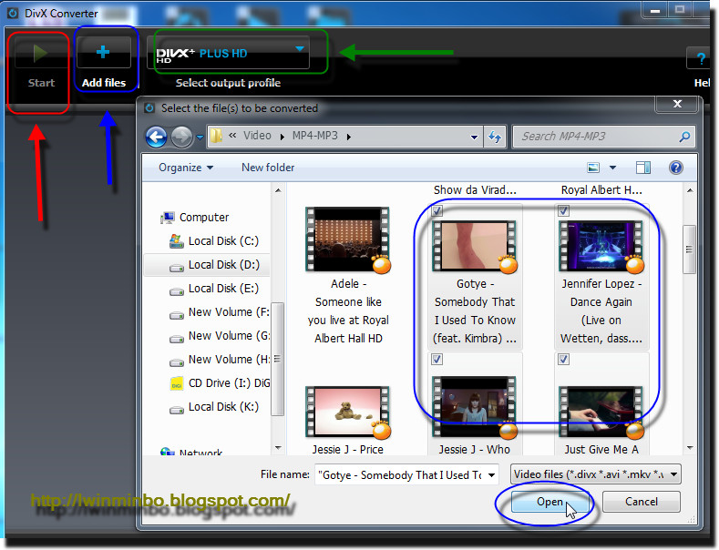Click the change view icon
Image resolution: width=719 pixels, height=550 pixels.
(593, 168)
